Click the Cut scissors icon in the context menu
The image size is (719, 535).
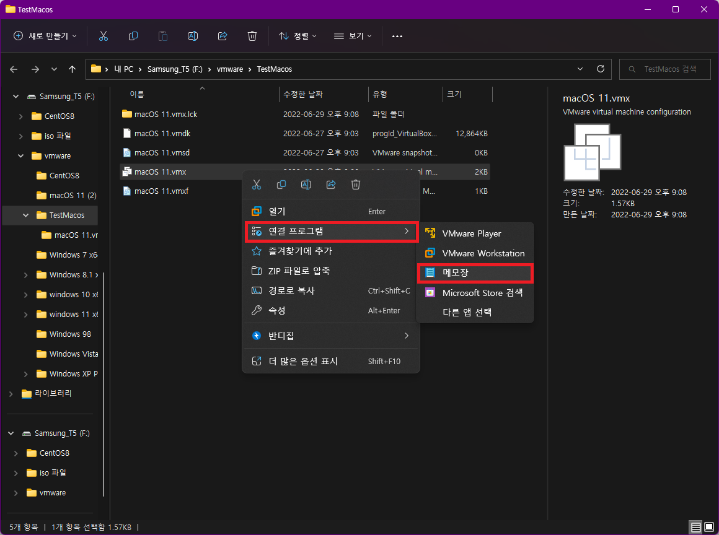tap(257, 185)
